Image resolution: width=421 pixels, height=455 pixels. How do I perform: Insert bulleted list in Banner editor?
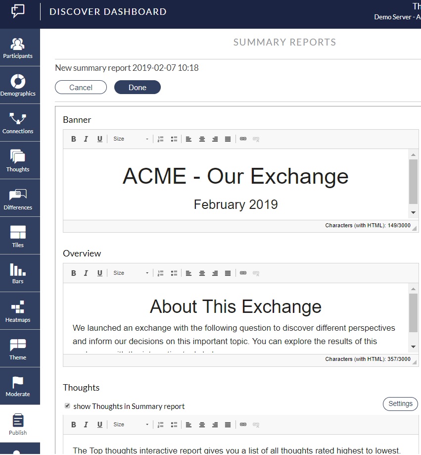point(174,139)
